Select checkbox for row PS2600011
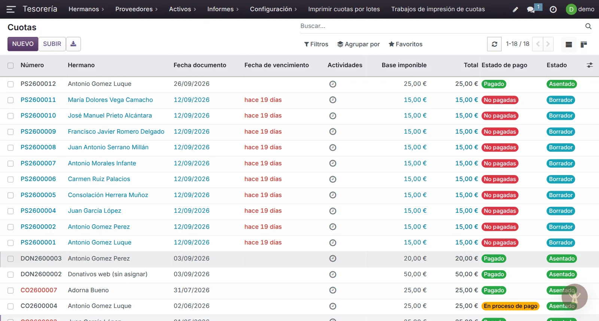Screen dimensions: 599x321 pos(10,100)
